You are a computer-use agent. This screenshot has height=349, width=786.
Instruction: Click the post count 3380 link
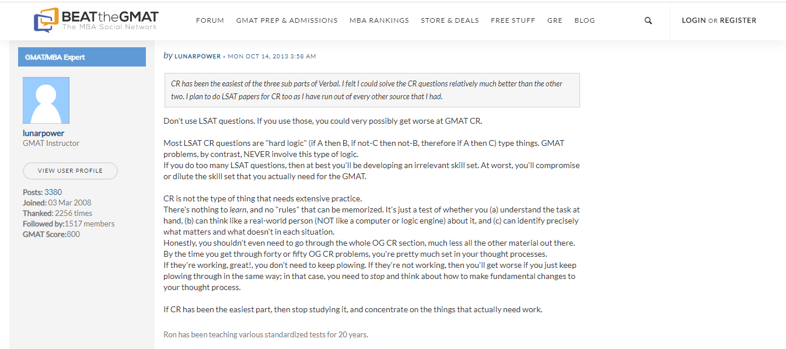(53, 192)
